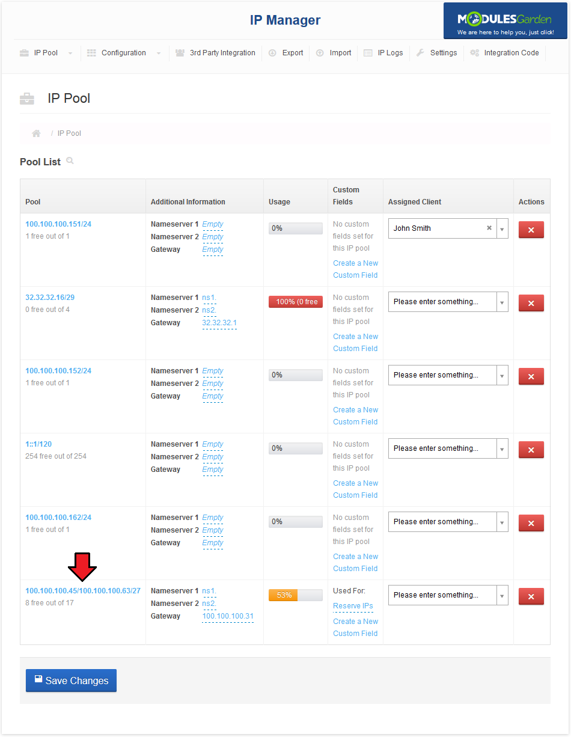Delete pool 100.100.100.162/24 with red X
The image size is (571, 737).
click(x=531, y=523)
